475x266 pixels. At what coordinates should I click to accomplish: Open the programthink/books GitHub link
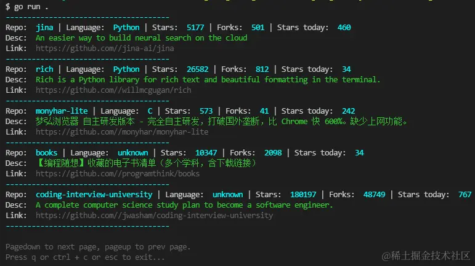(118, 174)
